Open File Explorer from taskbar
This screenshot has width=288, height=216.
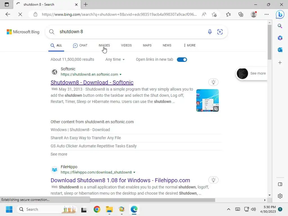coord(109,209)
